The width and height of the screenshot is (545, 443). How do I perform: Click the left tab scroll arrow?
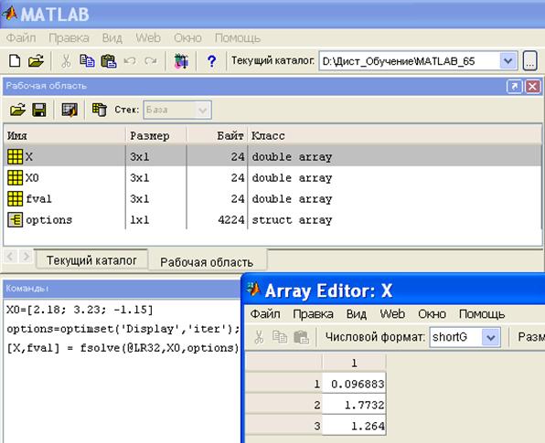coord(10,257)
